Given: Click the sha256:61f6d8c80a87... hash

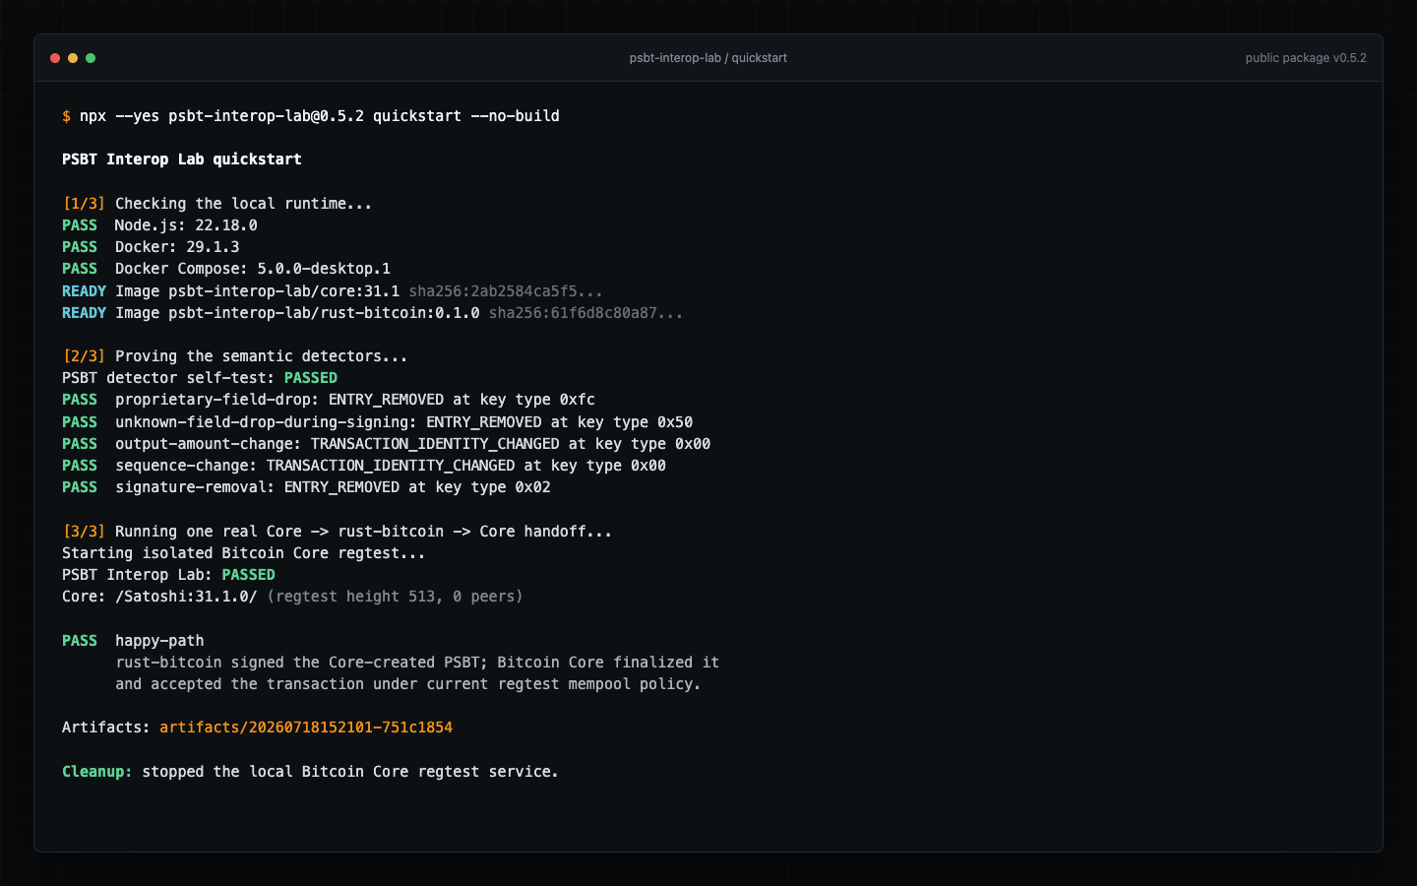Looking at the screenshot, I should tap(585, 313).
